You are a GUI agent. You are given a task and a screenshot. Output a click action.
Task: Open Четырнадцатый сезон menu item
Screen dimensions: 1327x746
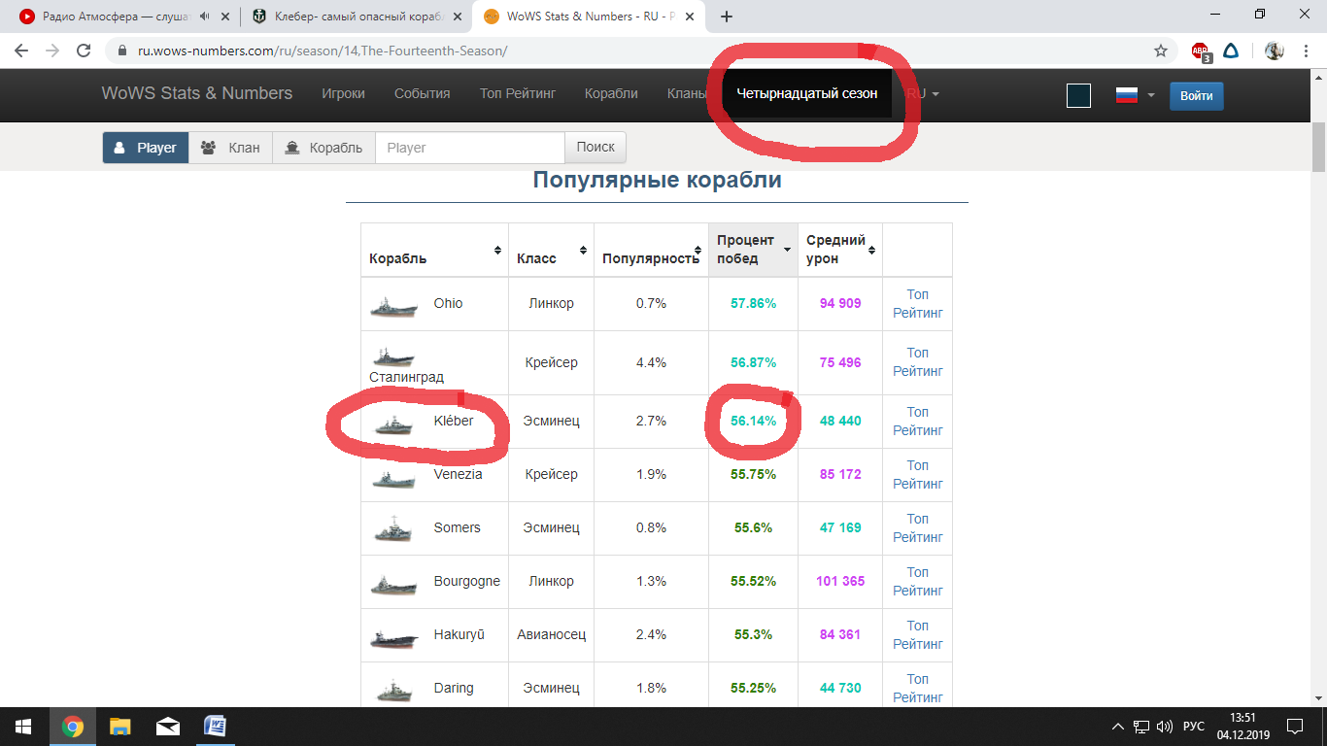point(807,94)
